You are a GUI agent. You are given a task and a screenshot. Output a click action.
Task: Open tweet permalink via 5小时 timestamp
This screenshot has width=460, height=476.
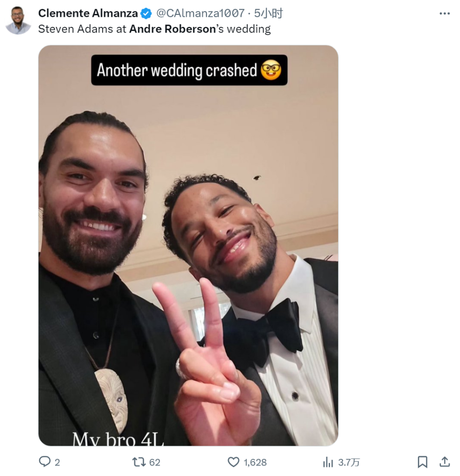[268, 13]
